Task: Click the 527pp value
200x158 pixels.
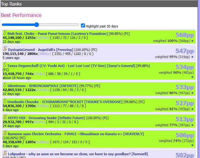Action: point(185,103)
